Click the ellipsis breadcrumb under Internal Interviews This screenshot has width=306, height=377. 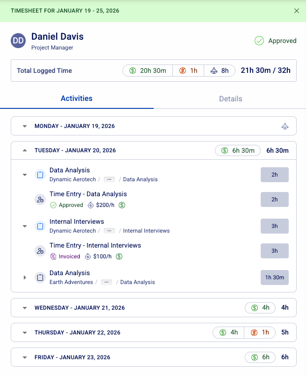(109, 231)
